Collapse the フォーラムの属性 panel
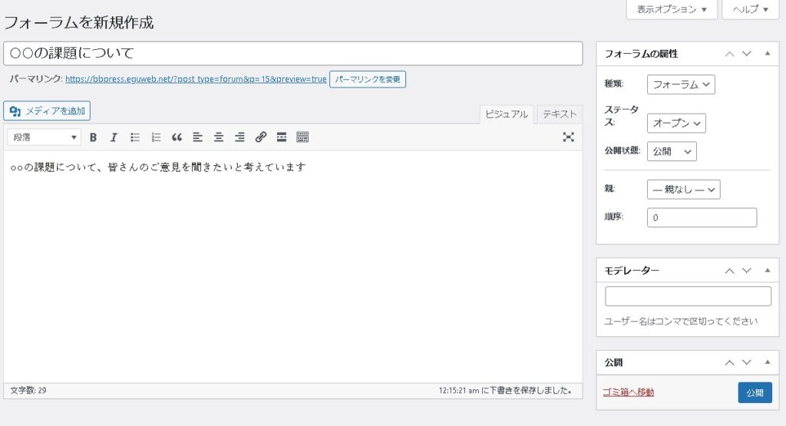 tap(767, 54)
